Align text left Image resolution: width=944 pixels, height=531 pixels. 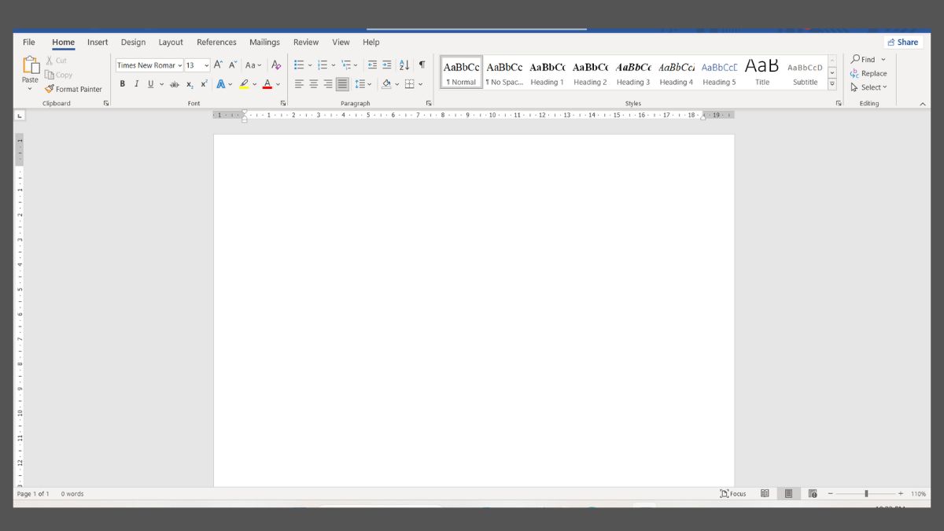(x=299, y=84)
